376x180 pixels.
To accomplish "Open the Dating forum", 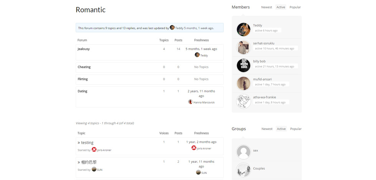I will point(82,91).
